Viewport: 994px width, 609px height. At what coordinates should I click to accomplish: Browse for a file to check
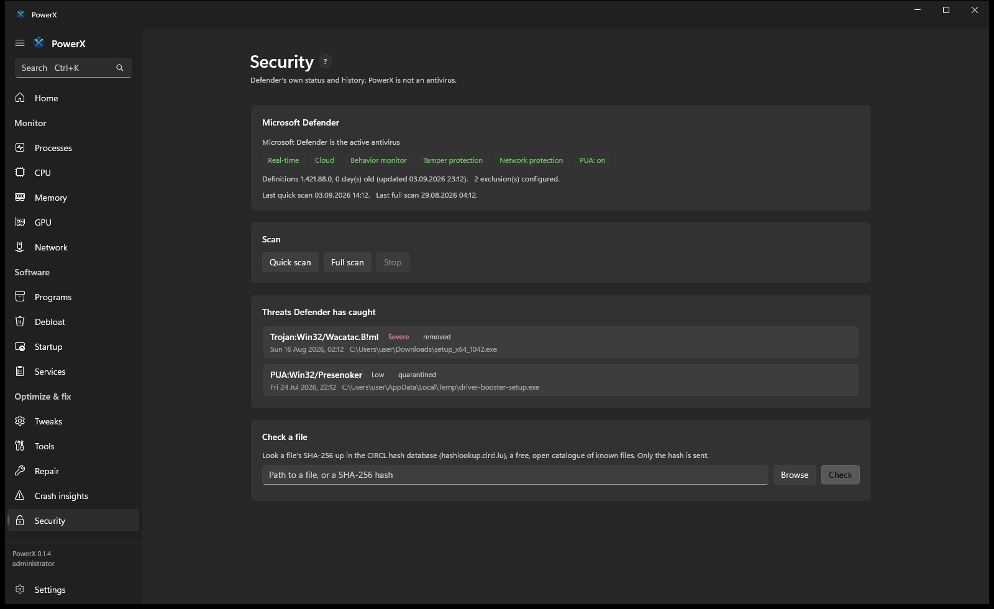pyautogui.click(x=795, y=475)
